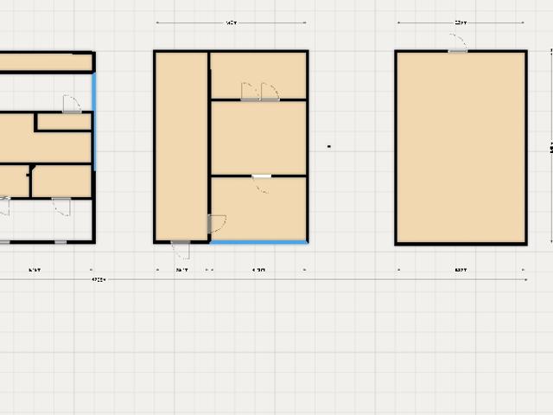Screen dimensions: 553x415
Task: Select the tall narrow room in the middle building
Action: pyautogui.click(x=181, y=146)
